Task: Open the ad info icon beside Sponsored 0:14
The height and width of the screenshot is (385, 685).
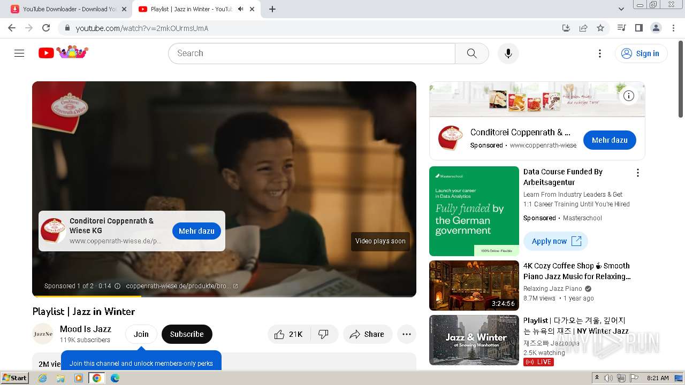Action: coord(118,286)
